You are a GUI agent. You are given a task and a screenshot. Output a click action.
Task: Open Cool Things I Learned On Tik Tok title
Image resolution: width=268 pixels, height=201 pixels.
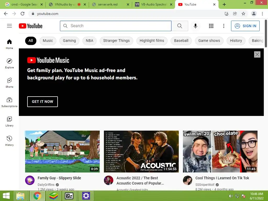222,178
